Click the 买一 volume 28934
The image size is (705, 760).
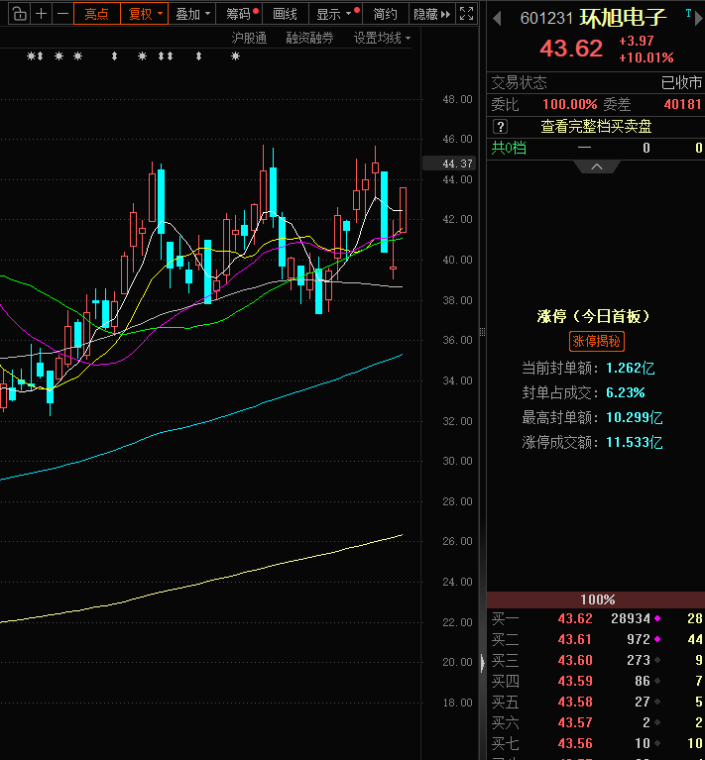point(631,618)
